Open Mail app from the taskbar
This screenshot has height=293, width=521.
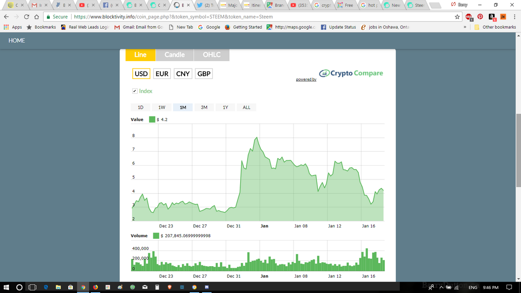click(x=145, y=287)
